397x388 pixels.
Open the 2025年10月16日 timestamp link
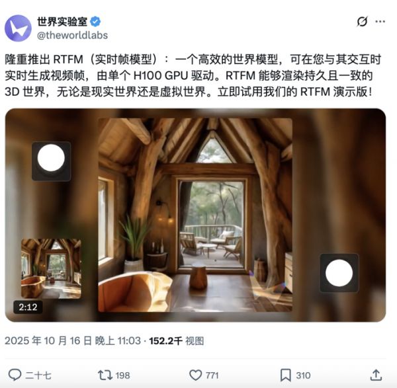pos(73,340)
